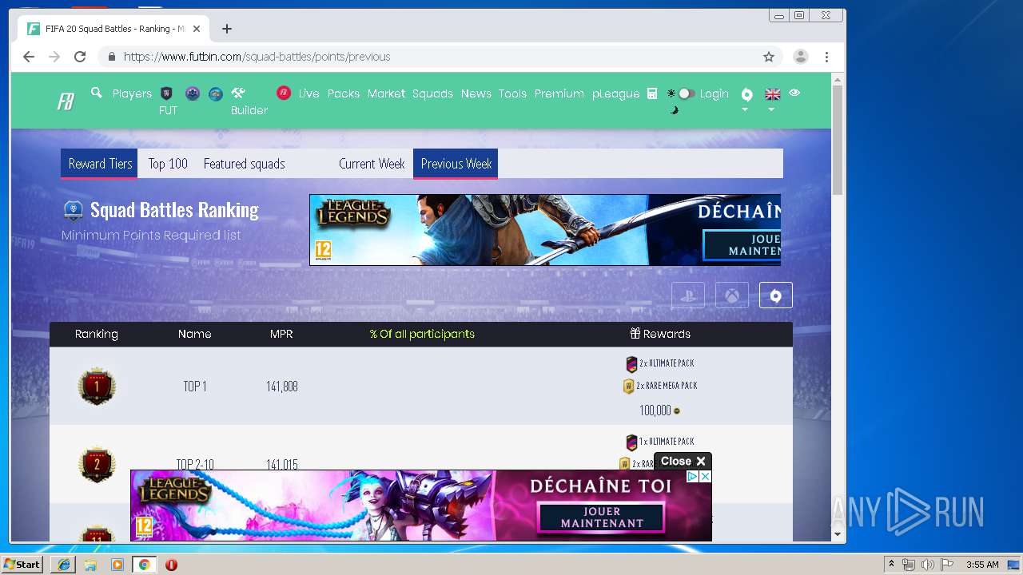This screenshot has height=575, width=1023.
Task: Click the FUT shield badge icon
Action: (167, 93)
